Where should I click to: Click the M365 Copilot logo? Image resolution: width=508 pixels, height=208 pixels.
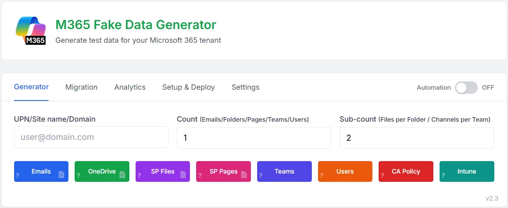pos(30,31)
